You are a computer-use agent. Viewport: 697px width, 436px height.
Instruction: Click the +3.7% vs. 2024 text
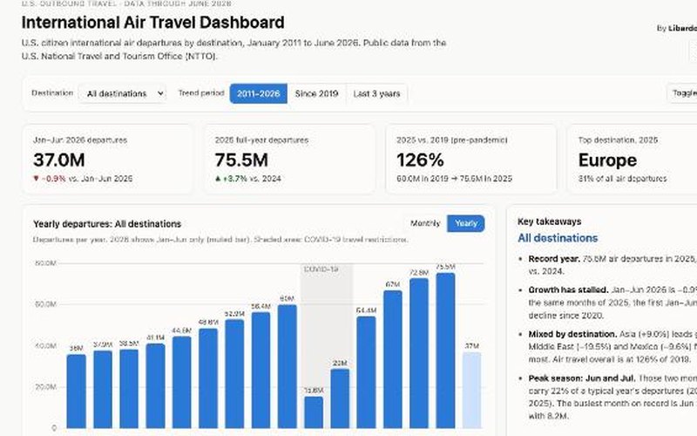click(x=248, y=179)
